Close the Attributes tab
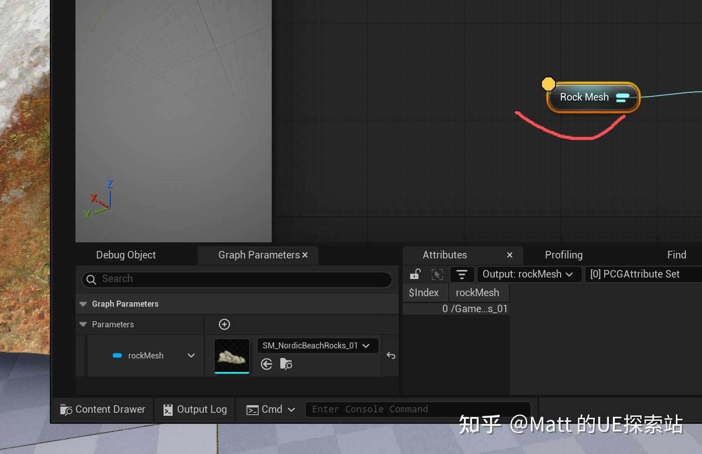The width and height of the screenshot is (702, 454). (x=510, y=255)
